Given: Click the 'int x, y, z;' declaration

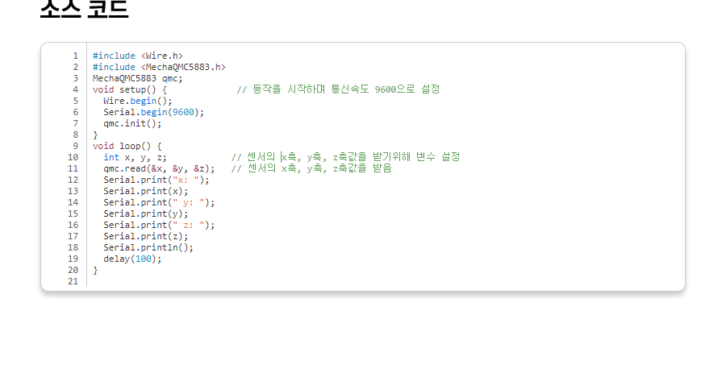Looking at the screenshot, I should [135, 157].
